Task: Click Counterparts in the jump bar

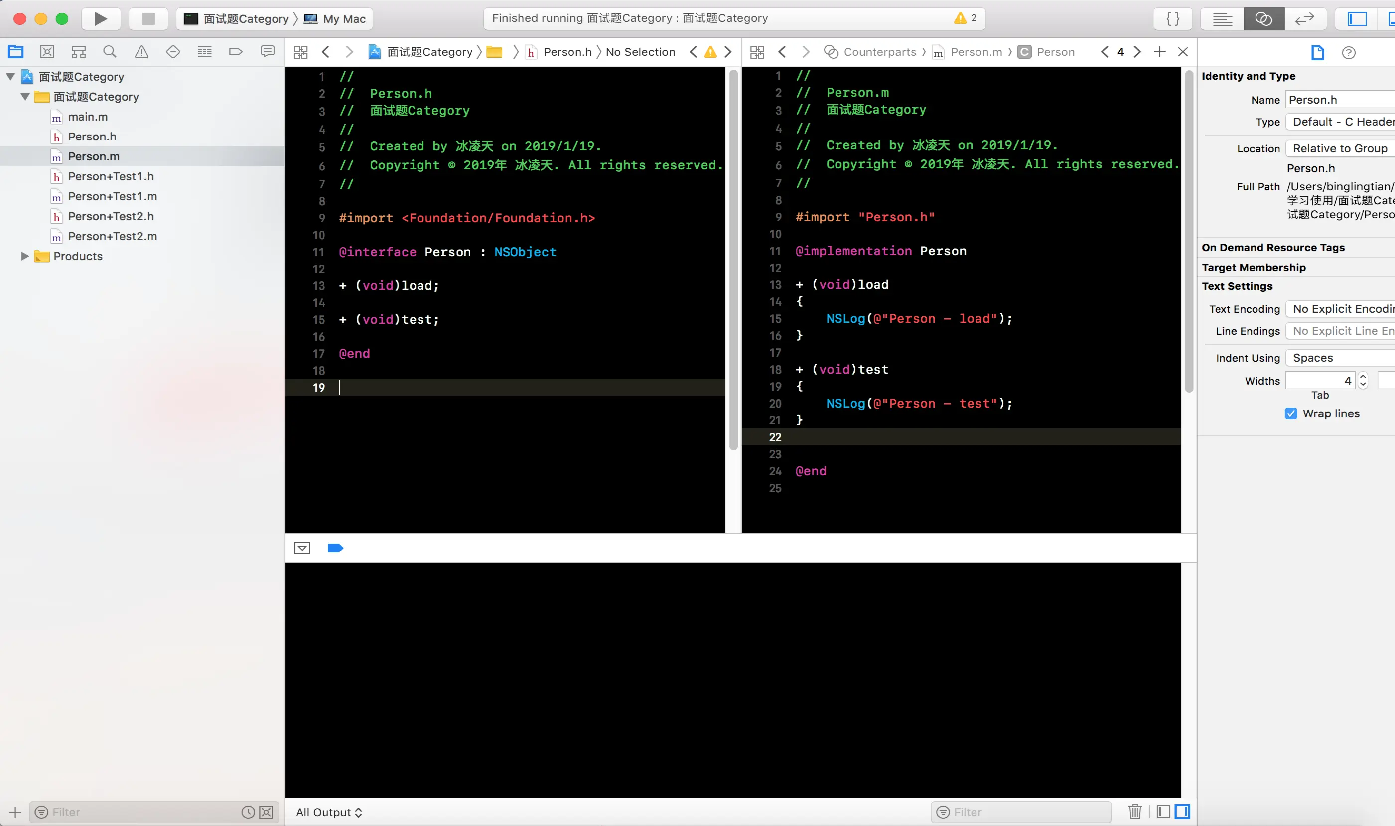Action: (879, 52)
